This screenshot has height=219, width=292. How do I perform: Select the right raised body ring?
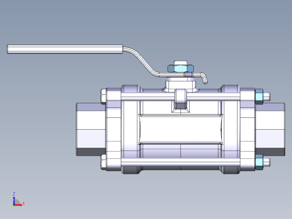click(230, 129)
